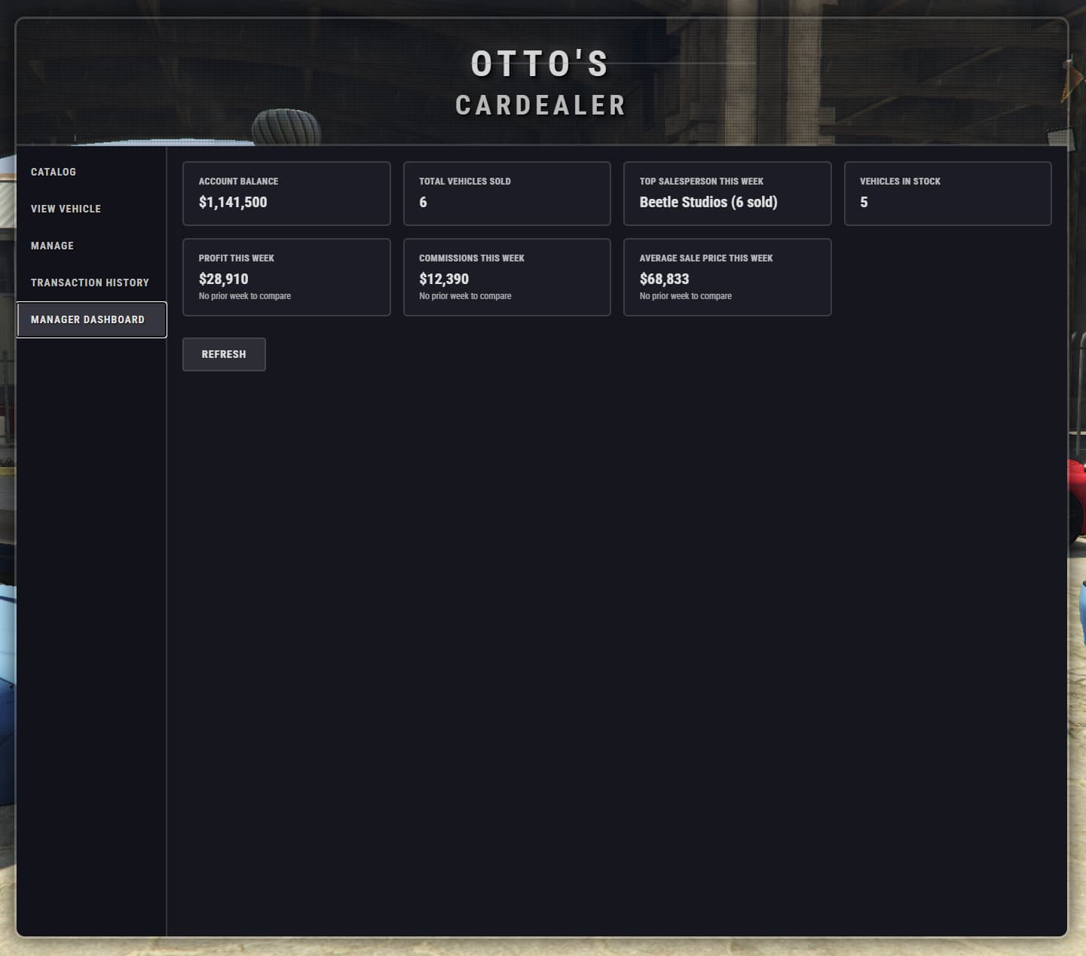Viewport: 1086px width, 956px height.
Task: Click the OTTO'S title heading
Action: pos(540,64)
